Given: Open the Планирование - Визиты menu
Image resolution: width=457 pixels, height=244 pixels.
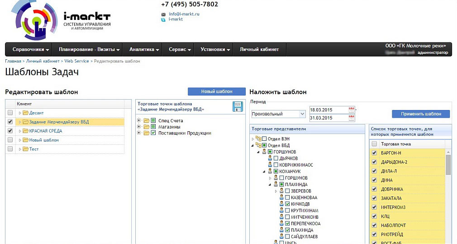Looking at the screenshot, I should 89,49.
